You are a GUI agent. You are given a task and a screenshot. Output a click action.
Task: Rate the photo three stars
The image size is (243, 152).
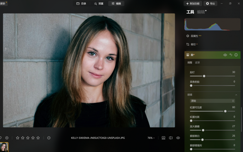[x=28, y=138]
